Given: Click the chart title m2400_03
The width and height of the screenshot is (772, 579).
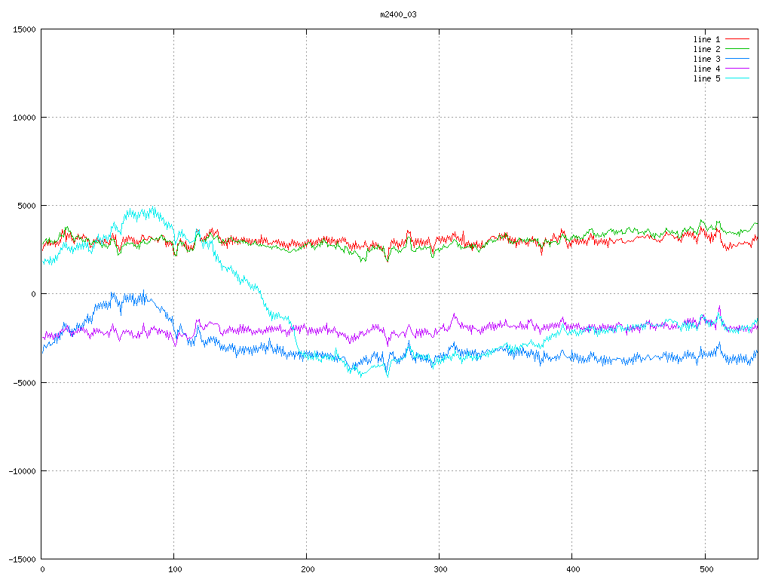Looking at the screenshot, I should [x=398, y=14].
